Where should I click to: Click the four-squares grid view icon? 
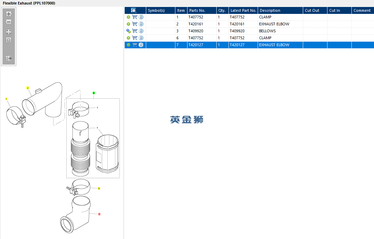[x=9, y=32]
